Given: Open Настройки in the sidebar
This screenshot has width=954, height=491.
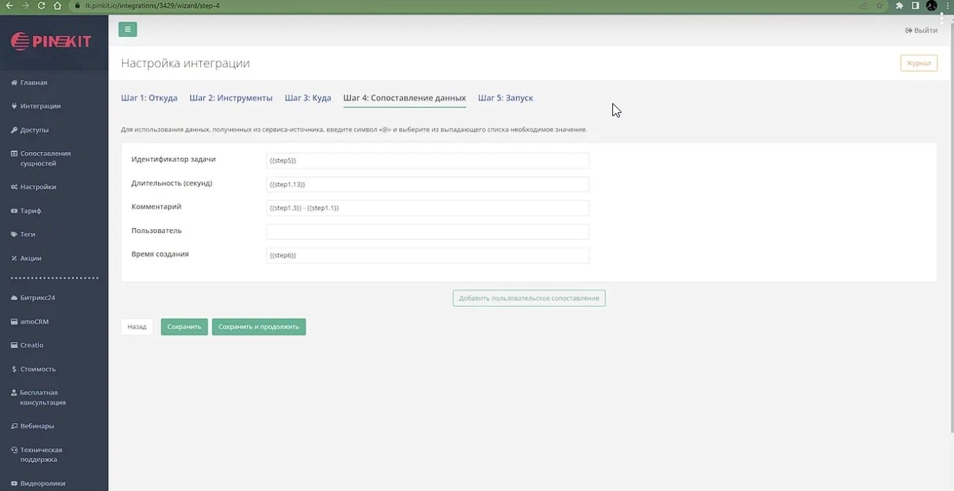Looking at the screenshot, I should pos(38,187).
